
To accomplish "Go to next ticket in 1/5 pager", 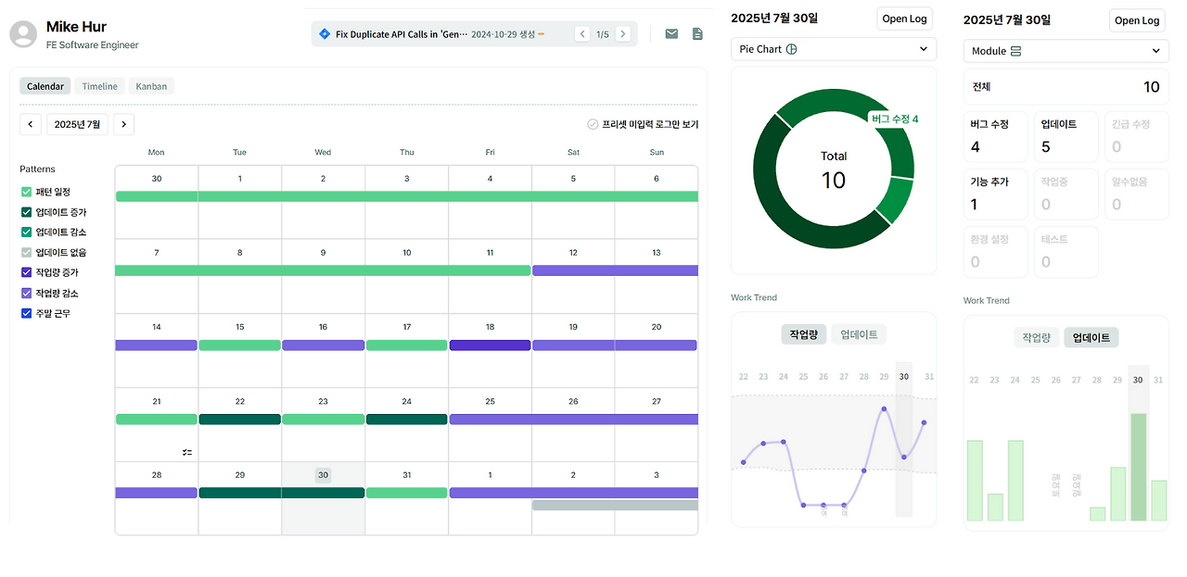I will click(623, 33).
